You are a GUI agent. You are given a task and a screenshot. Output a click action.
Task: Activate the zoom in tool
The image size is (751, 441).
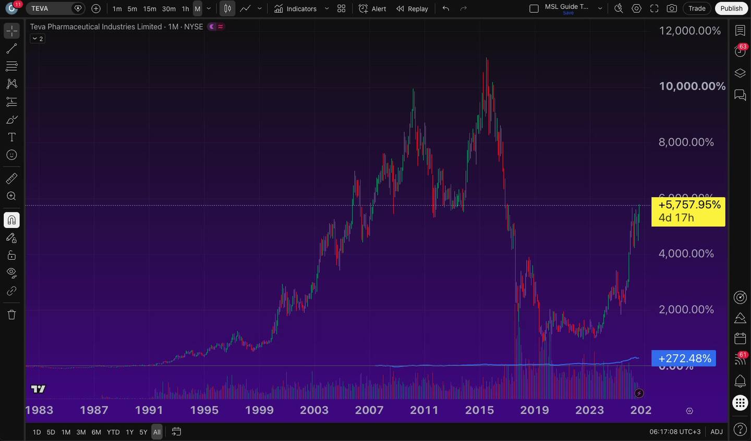click(11, 196)
